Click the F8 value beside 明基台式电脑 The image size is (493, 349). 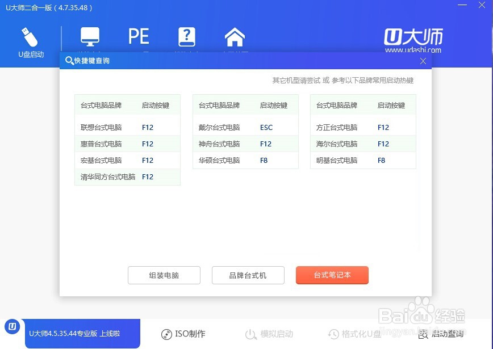pos(381,160)
